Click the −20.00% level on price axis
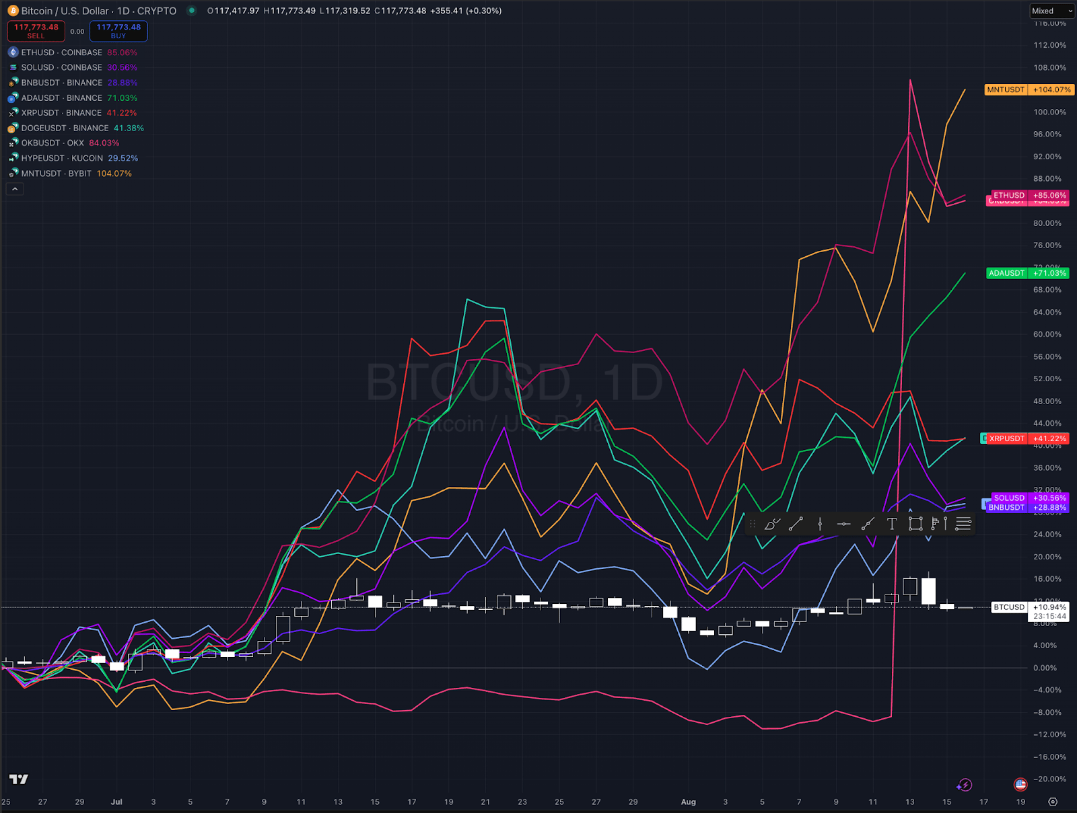 pos(1049,779)
